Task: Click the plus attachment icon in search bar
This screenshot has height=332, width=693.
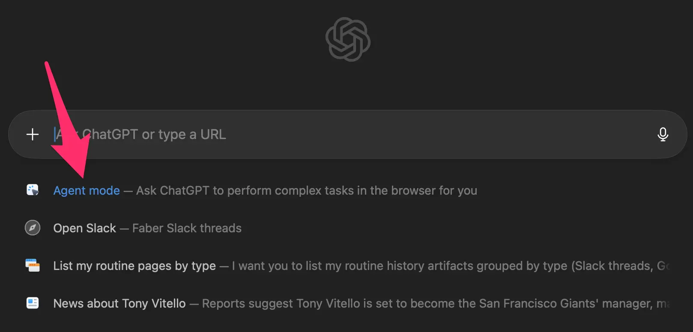Action: click(x=33, y=134)
